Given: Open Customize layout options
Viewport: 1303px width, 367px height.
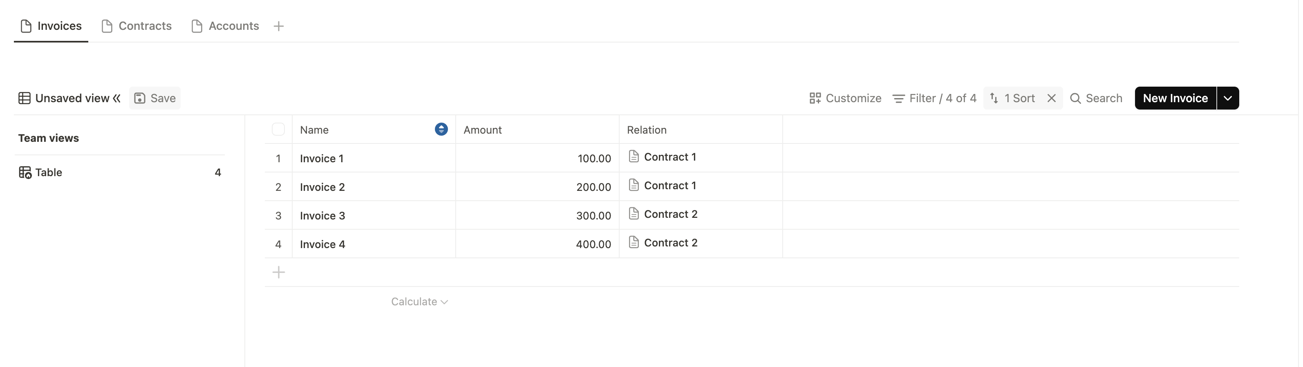Looking at the screenshot, I should pos(845,98).
